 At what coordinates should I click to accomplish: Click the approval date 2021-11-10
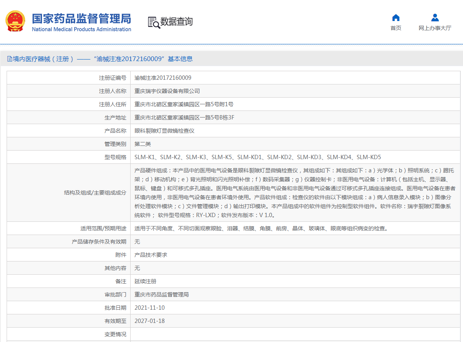(150, 308)
